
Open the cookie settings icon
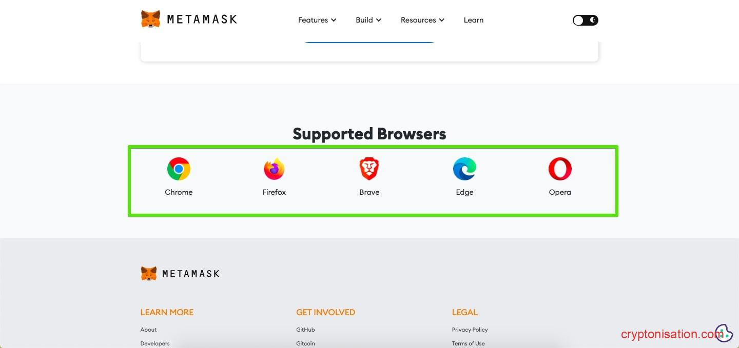coord(724,333)
